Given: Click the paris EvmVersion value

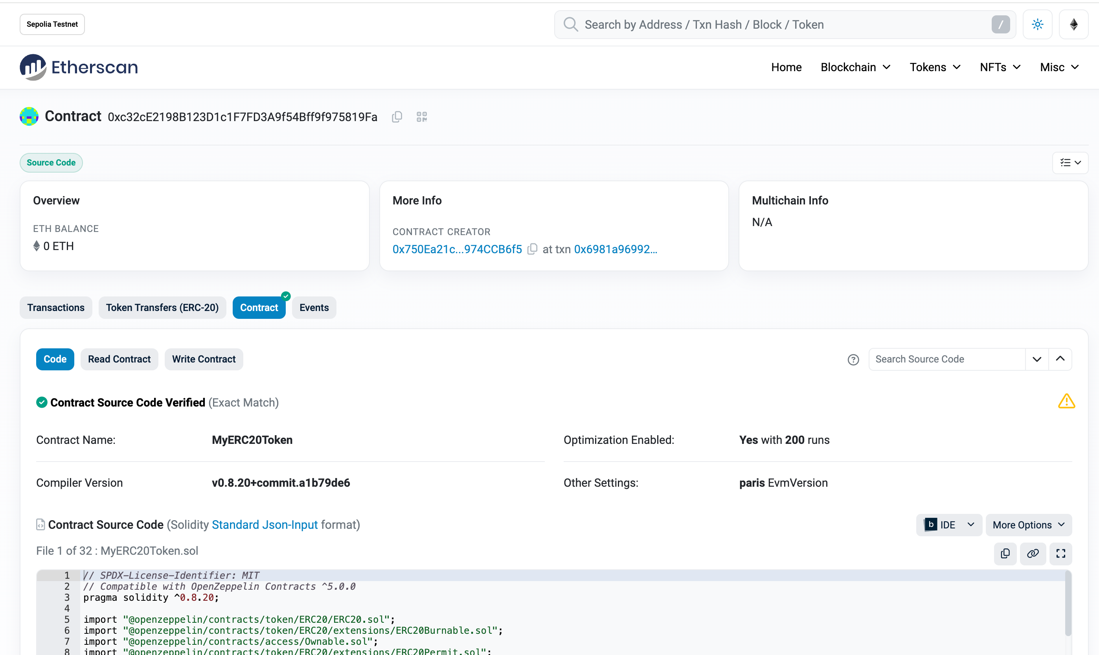Looking at the screenshot, I should pos(783,483).
